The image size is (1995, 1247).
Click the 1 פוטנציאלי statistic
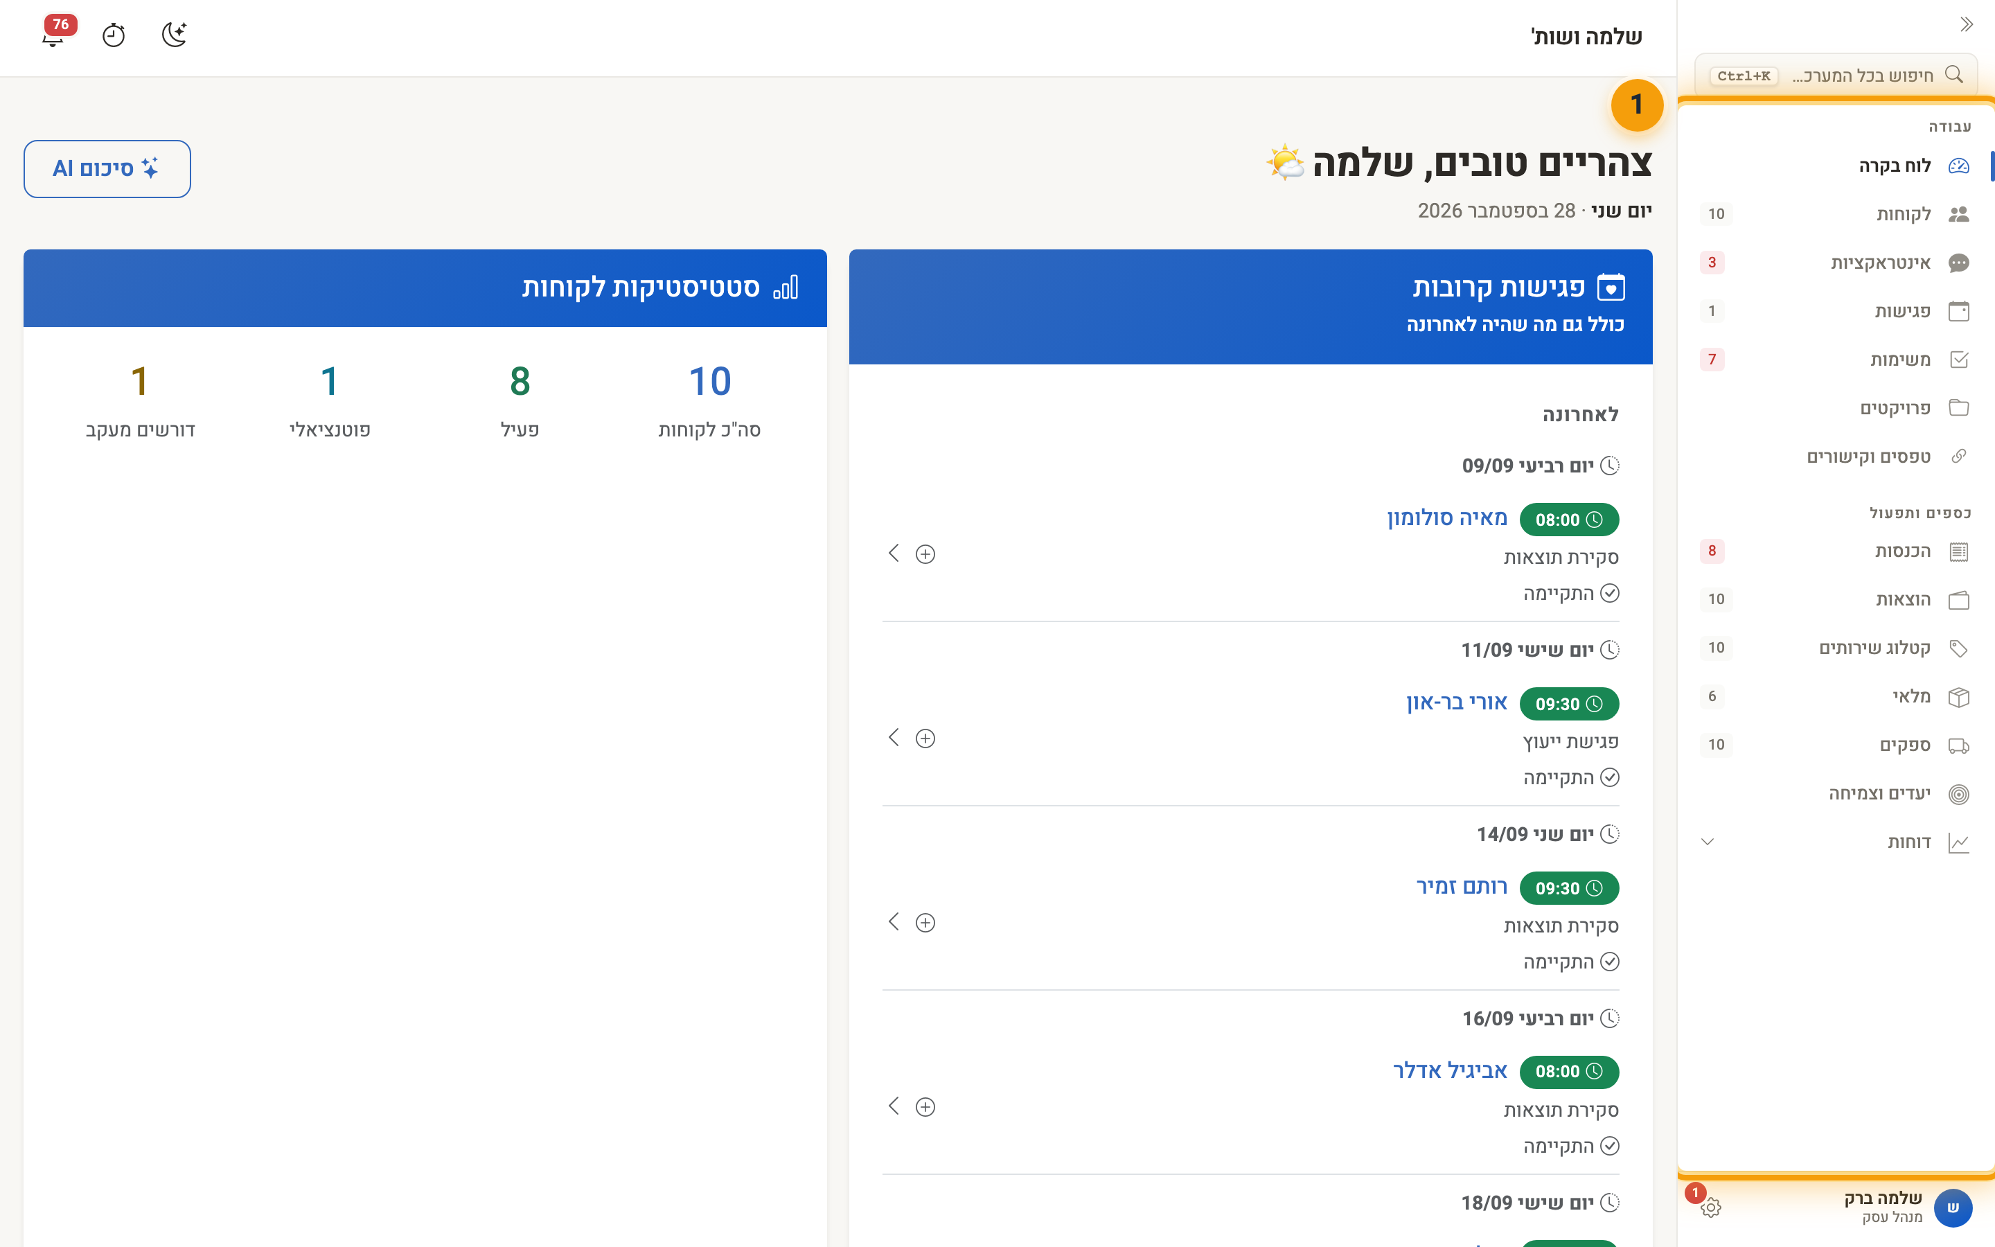click(330, 401)
